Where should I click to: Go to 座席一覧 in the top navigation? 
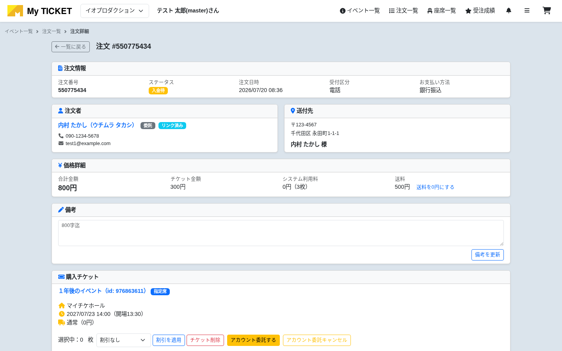point(441,11)
